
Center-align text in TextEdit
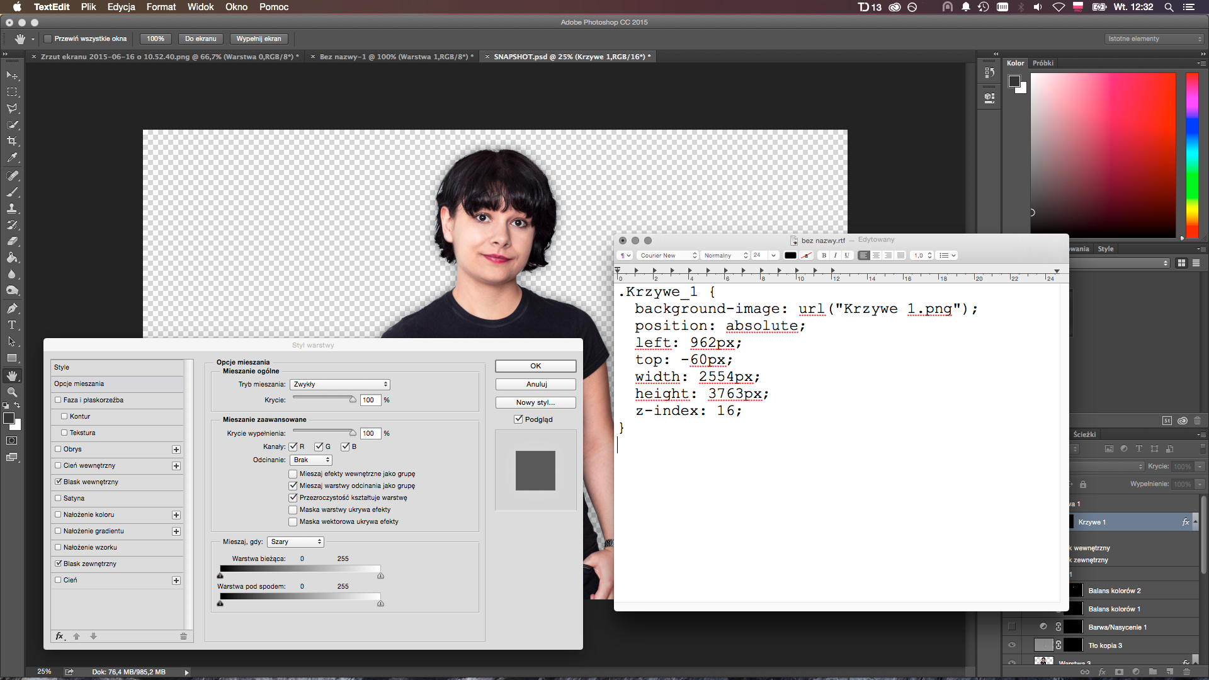[876, 256]
